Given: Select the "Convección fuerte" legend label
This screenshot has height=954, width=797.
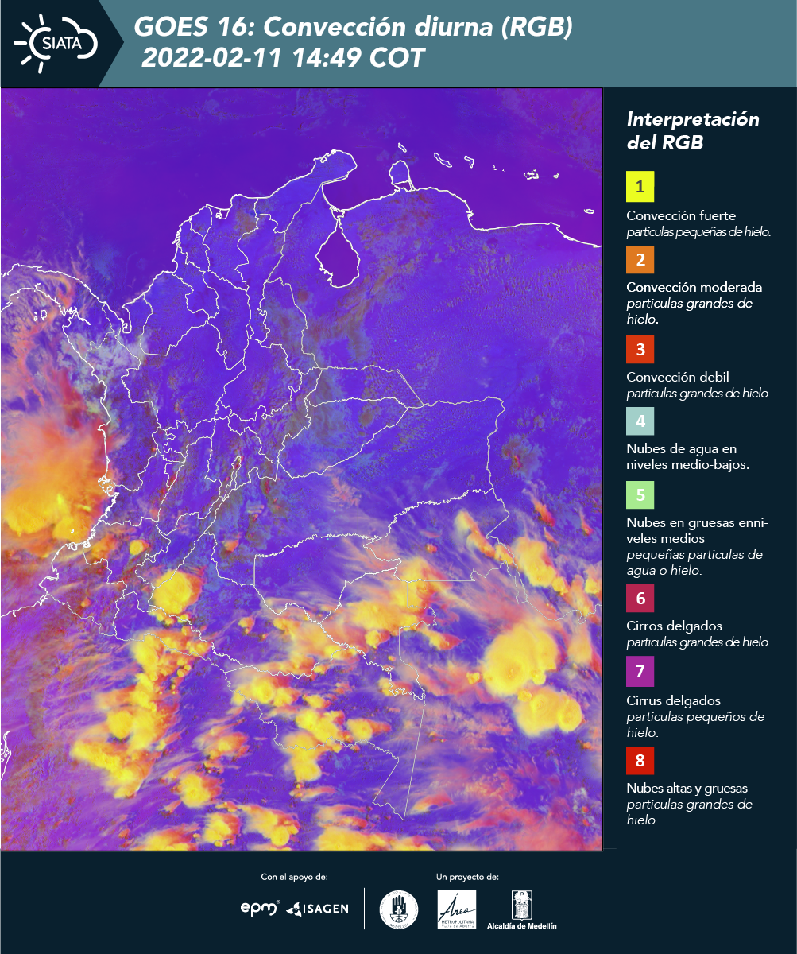Looking at the screenshot, I should [681, 216].
